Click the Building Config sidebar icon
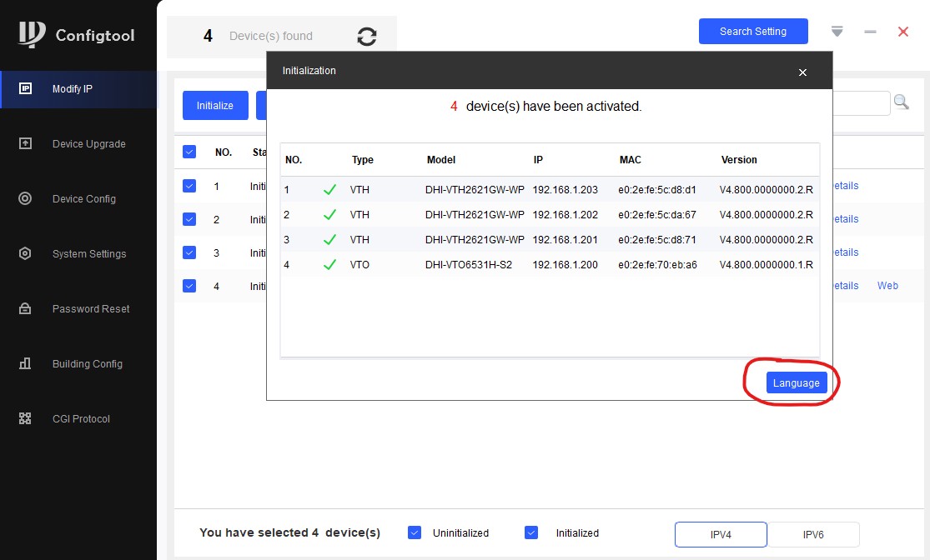This screenshot has width=930, height=560. tap(25, 363)
